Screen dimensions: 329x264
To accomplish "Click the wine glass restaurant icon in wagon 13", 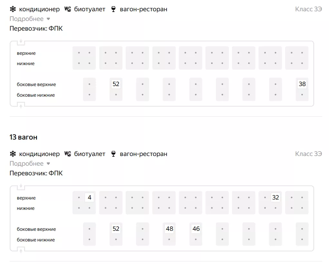I will pyautogui.click(x=113, y=154).
